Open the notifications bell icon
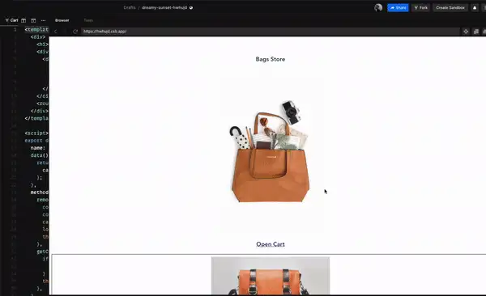Image resolution: width=486 pixels, height=296 pixels. 475,8
